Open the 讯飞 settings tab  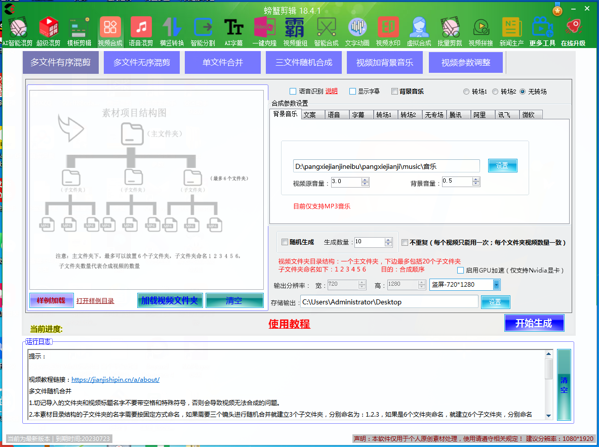coord(507,115)
